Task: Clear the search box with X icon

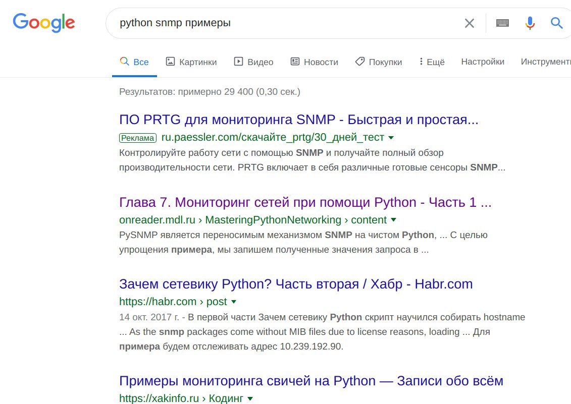Action: [470, 23]
